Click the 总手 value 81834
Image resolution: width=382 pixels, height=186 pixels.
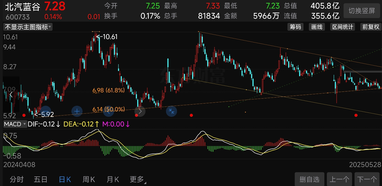coord(209,16)
